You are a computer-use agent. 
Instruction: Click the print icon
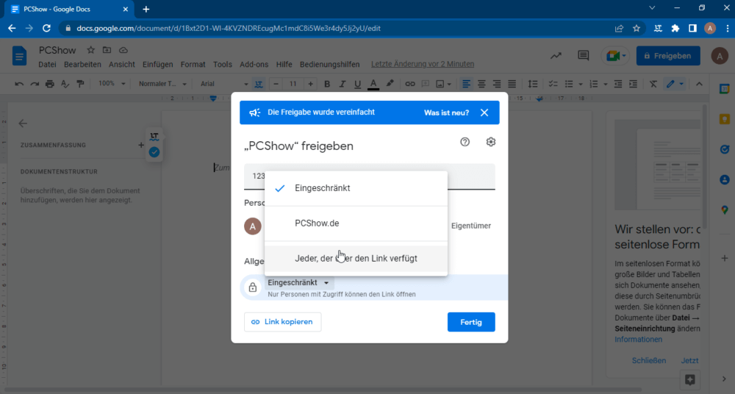pyautogui.click(x=50, y=84)
